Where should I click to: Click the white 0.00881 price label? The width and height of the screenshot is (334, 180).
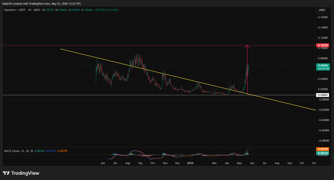(323, 95)
